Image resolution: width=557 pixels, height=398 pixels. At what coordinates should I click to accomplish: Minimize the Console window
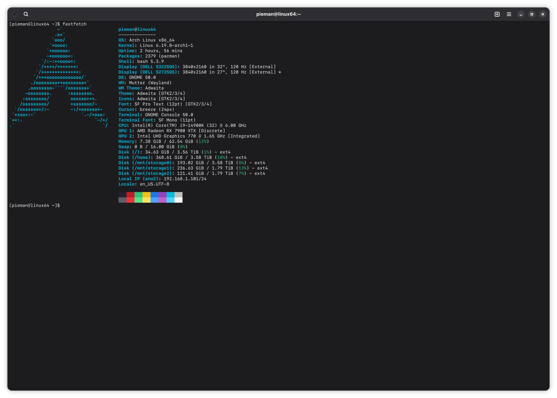click(521, 14)
